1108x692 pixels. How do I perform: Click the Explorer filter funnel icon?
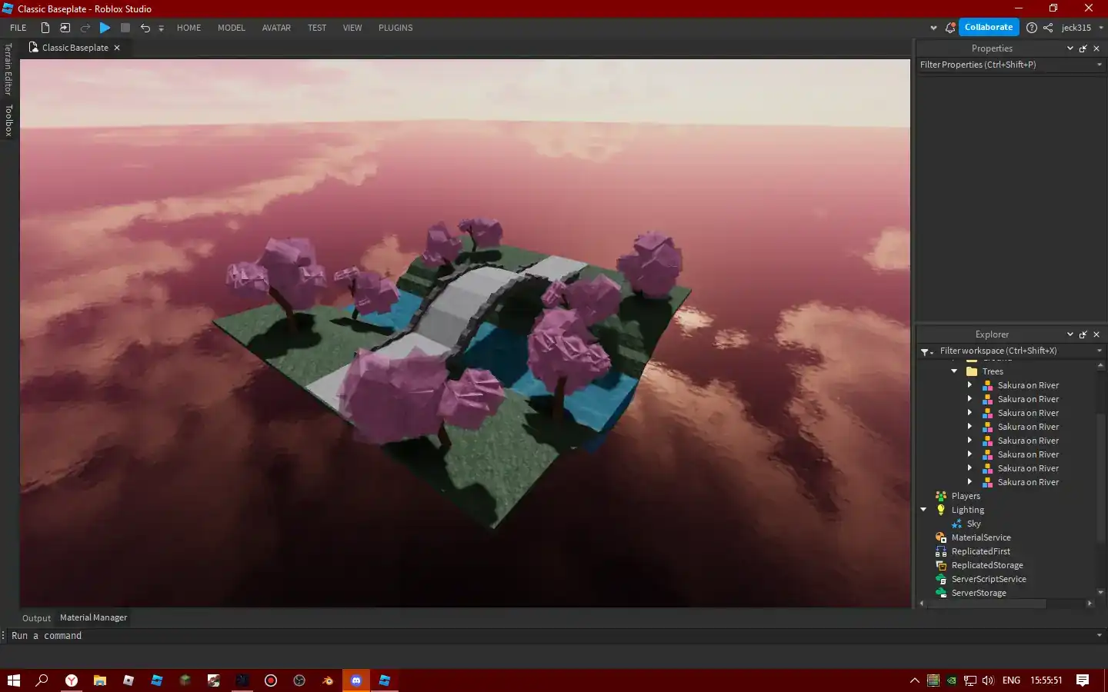[926, 351]
